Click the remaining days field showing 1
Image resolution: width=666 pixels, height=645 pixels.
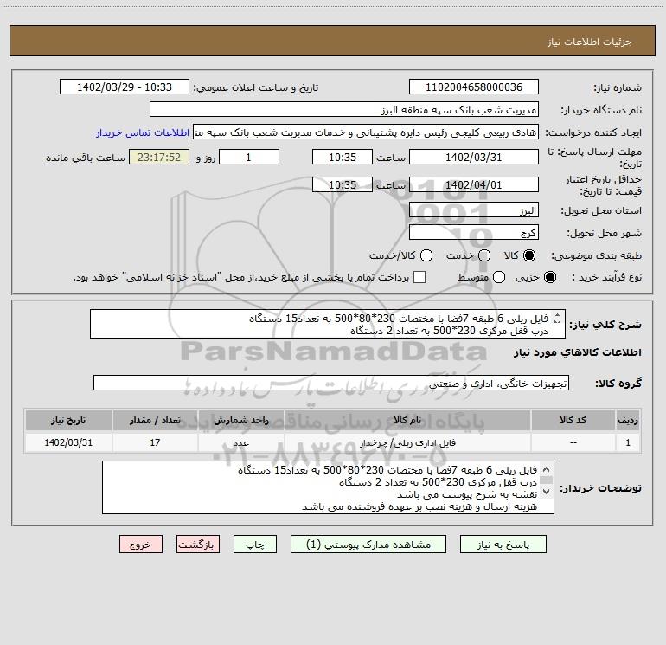tap(249, 157)
